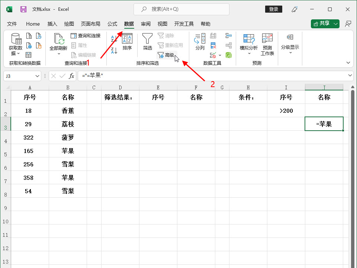This screenshot has width=357, height=268.
Task: Open the Get Data (获取数据) menu
Action: click(16, 45)
